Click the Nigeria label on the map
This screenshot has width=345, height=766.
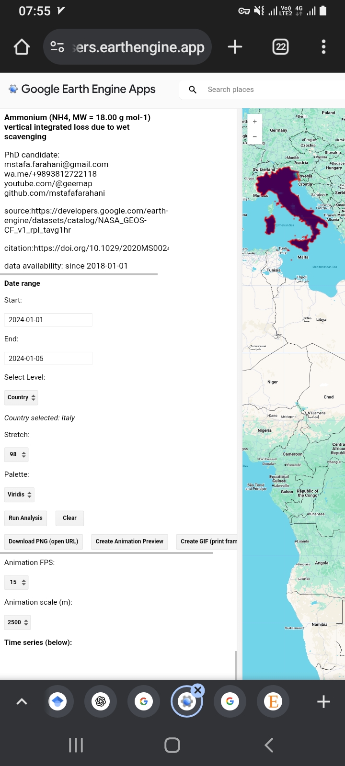[264, 430]
